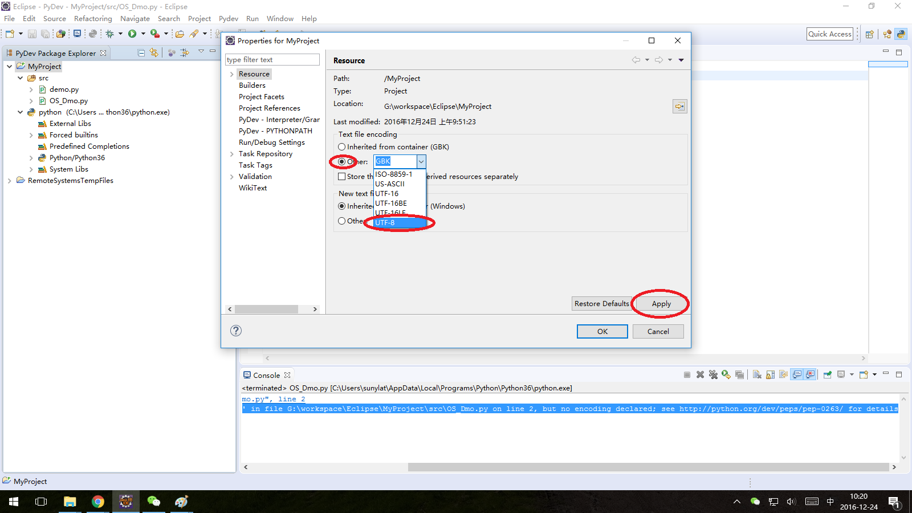912x513 pixels.
Task: Focus the type filter text field
Action: pyautogui.click(x=272, y=60)
